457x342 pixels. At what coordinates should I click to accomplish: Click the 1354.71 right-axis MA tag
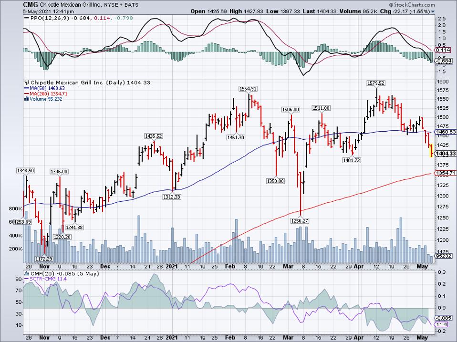point(446,173)
